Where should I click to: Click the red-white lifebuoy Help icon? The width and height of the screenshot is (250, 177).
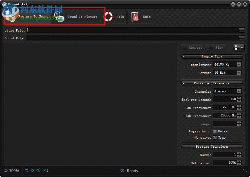tap(108, 17)
